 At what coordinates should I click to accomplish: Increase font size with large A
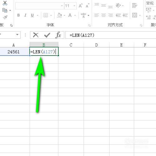80,6
